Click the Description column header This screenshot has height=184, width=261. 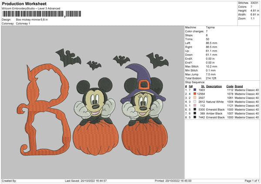coord(214,86)
